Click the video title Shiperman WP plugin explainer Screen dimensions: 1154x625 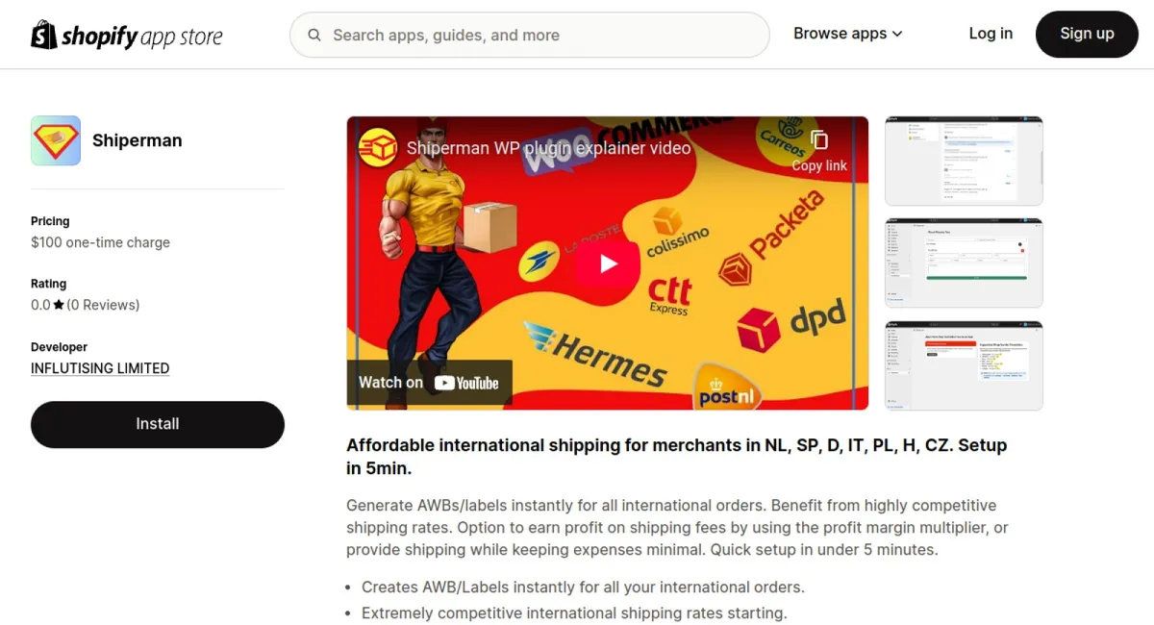[548, 148]
